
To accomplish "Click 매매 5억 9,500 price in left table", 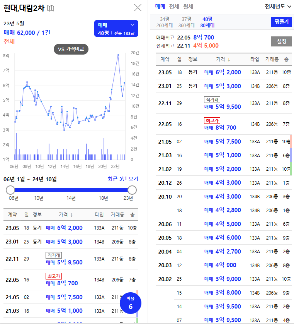I will [x=64, y=262].
